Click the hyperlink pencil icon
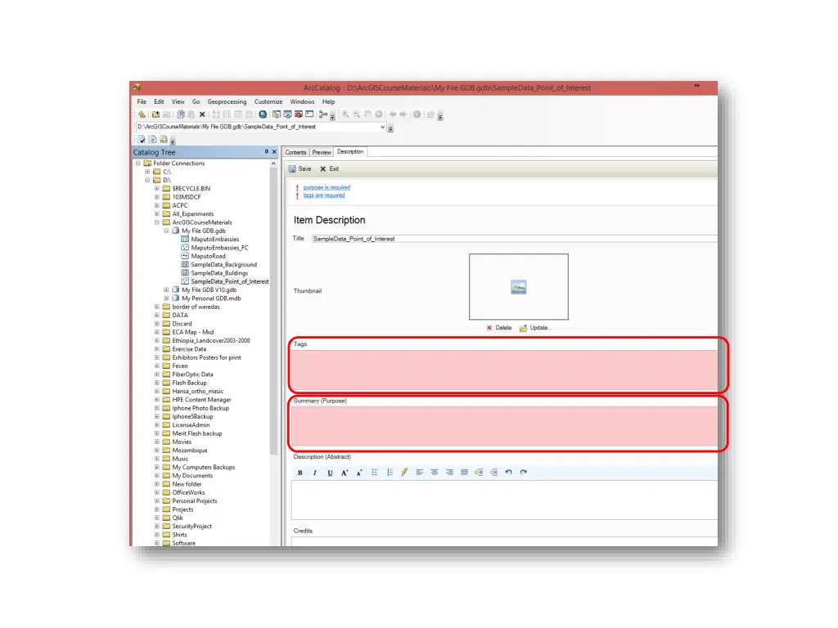Viewport: 838px width, 628px height. (404, 473)
